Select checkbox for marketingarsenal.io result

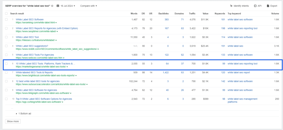click(6, 64)
